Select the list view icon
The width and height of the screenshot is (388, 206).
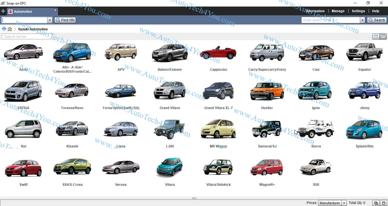click(375, 36)
